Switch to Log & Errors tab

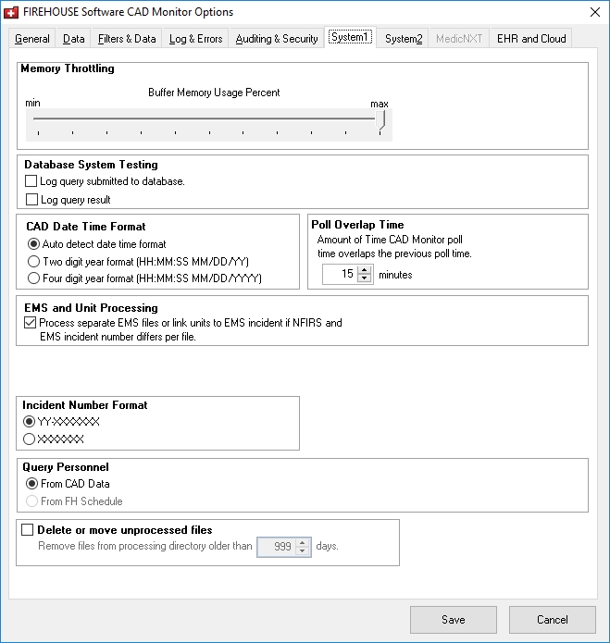point(195,39)
